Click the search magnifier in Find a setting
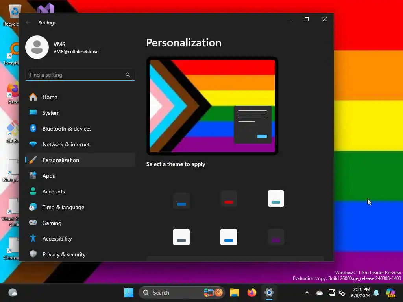Screen dimensions: 403x302 pyautogui.click(x=128, y=75)
